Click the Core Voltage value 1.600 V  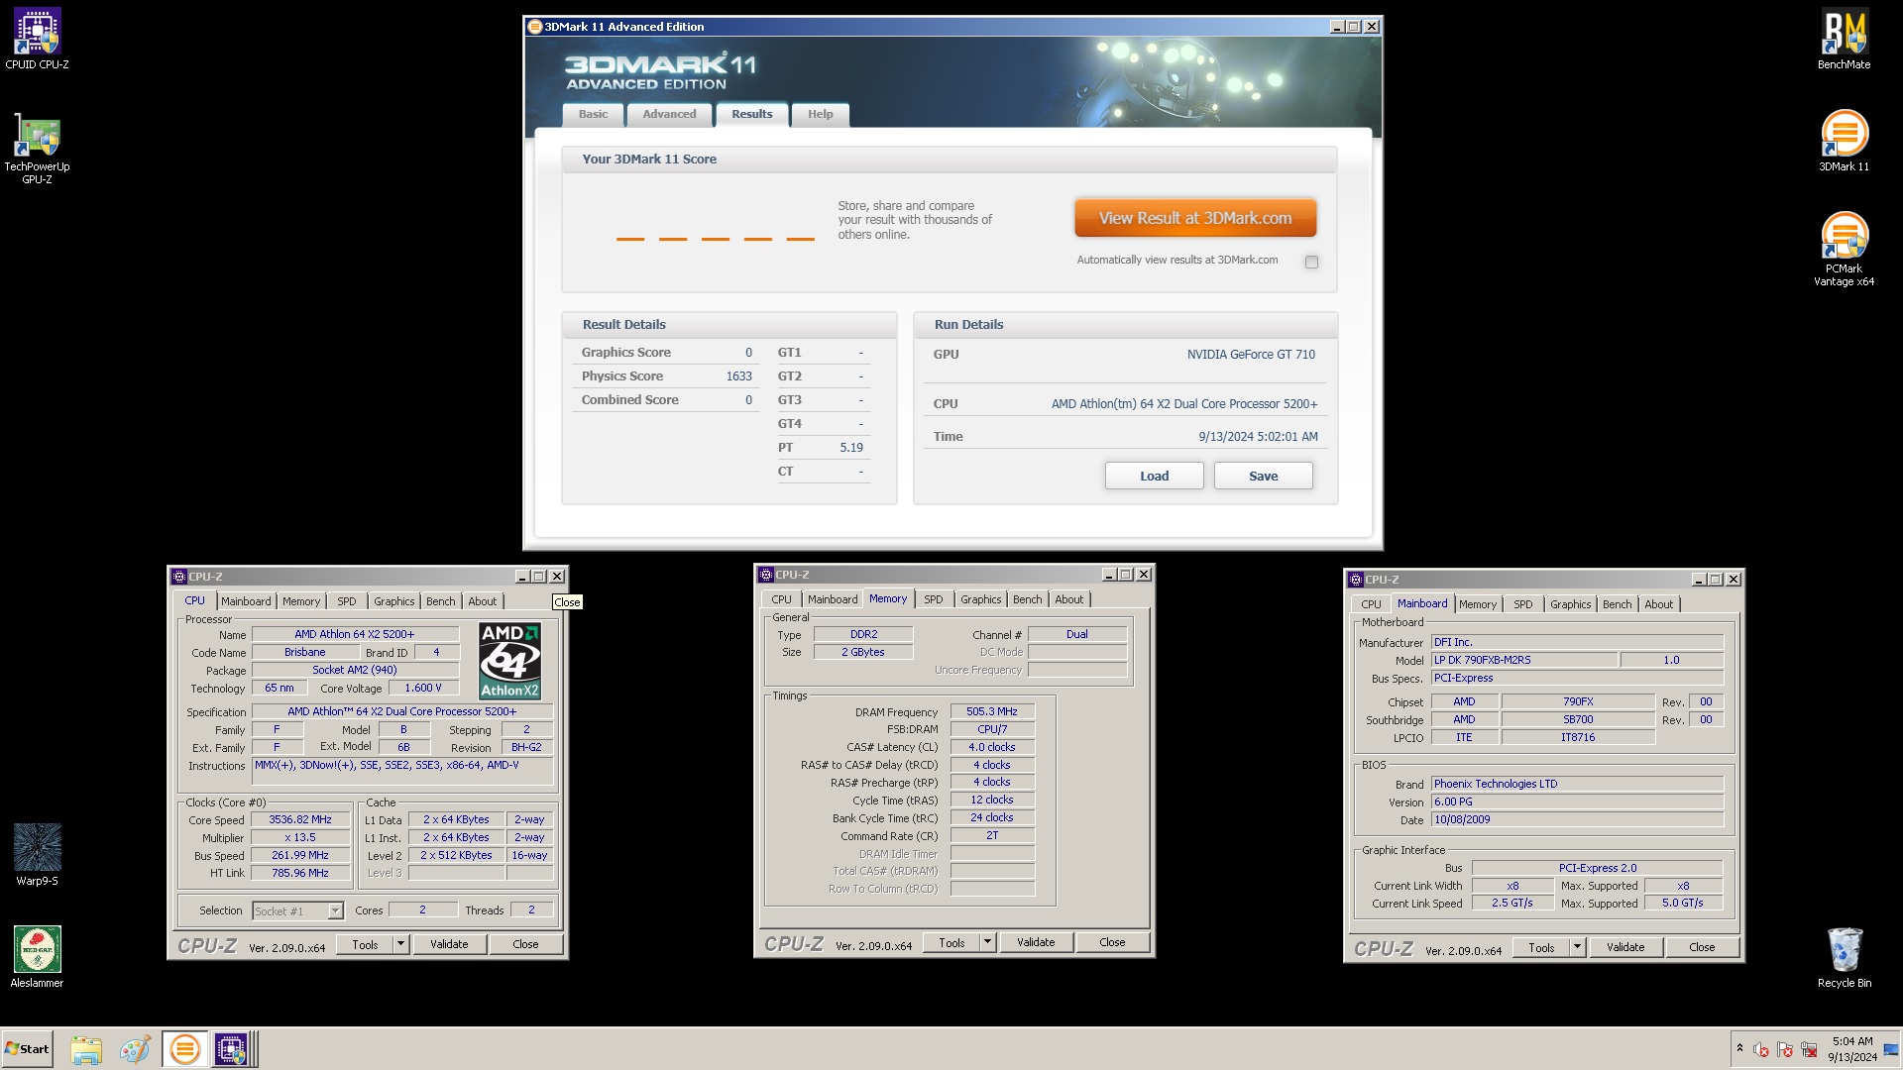(x=423, y=688)
